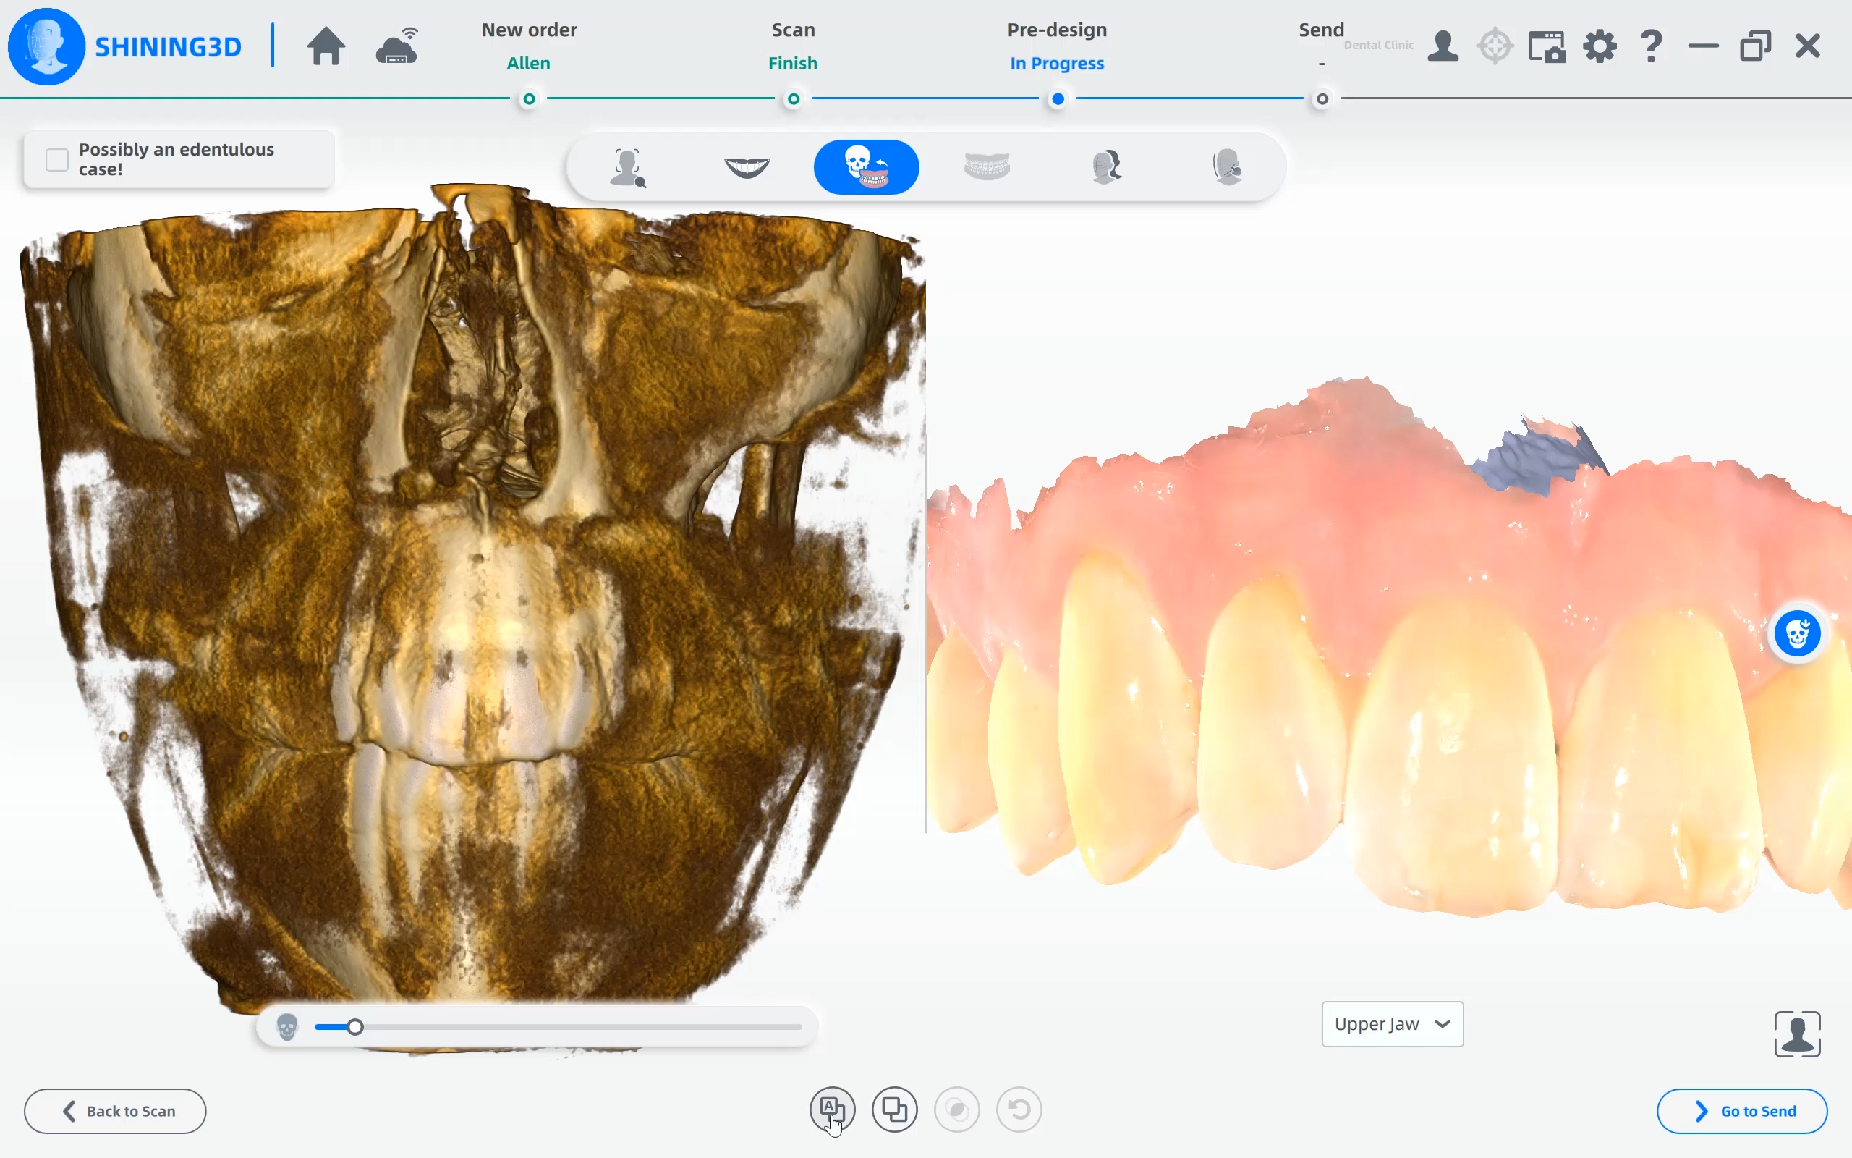The height and width of the screenshot is (1158, 1852).
Task: Click the face portrait view icon
Action: (1797, 1034)
